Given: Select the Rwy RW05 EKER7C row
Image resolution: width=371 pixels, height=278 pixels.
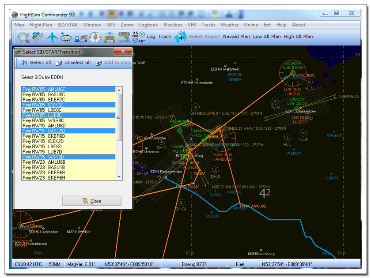Looking at the screenshot, I should [x=68, y=100].
